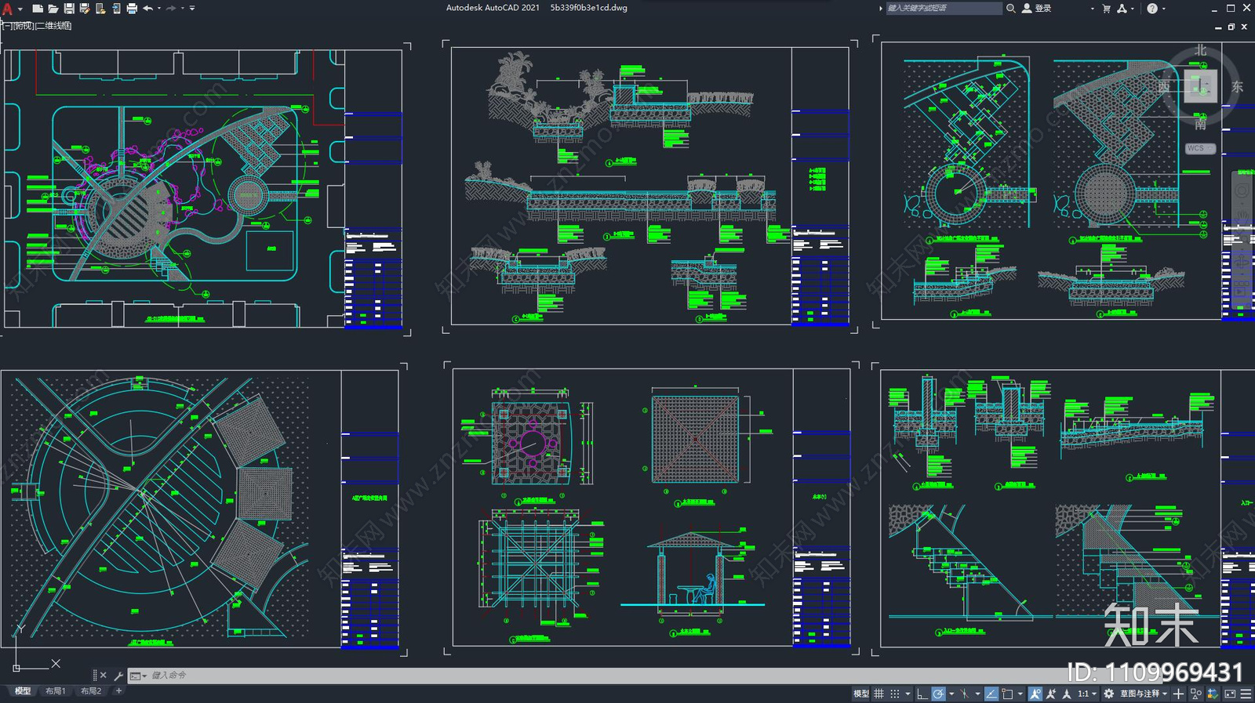This screenshot has width=1255, height=703.
Task: Click the 南 direction on ViewCube
Action: tap(1201, 124)
